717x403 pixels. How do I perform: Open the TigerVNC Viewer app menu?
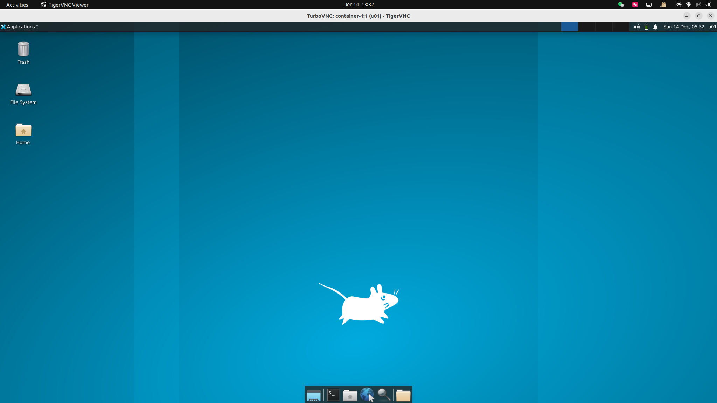click(x=65, y=5)
